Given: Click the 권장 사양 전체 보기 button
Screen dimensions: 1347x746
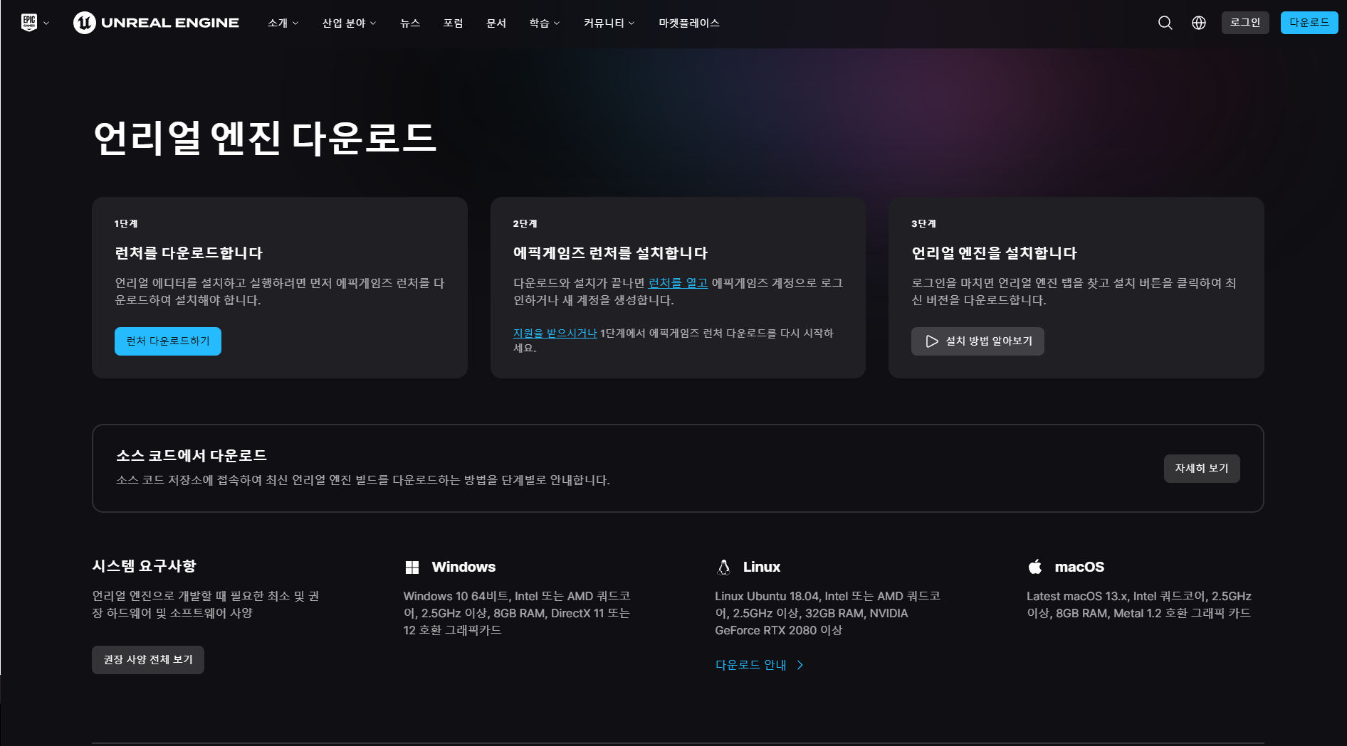Looking at the screenshot, I should [x=148, y=660].
